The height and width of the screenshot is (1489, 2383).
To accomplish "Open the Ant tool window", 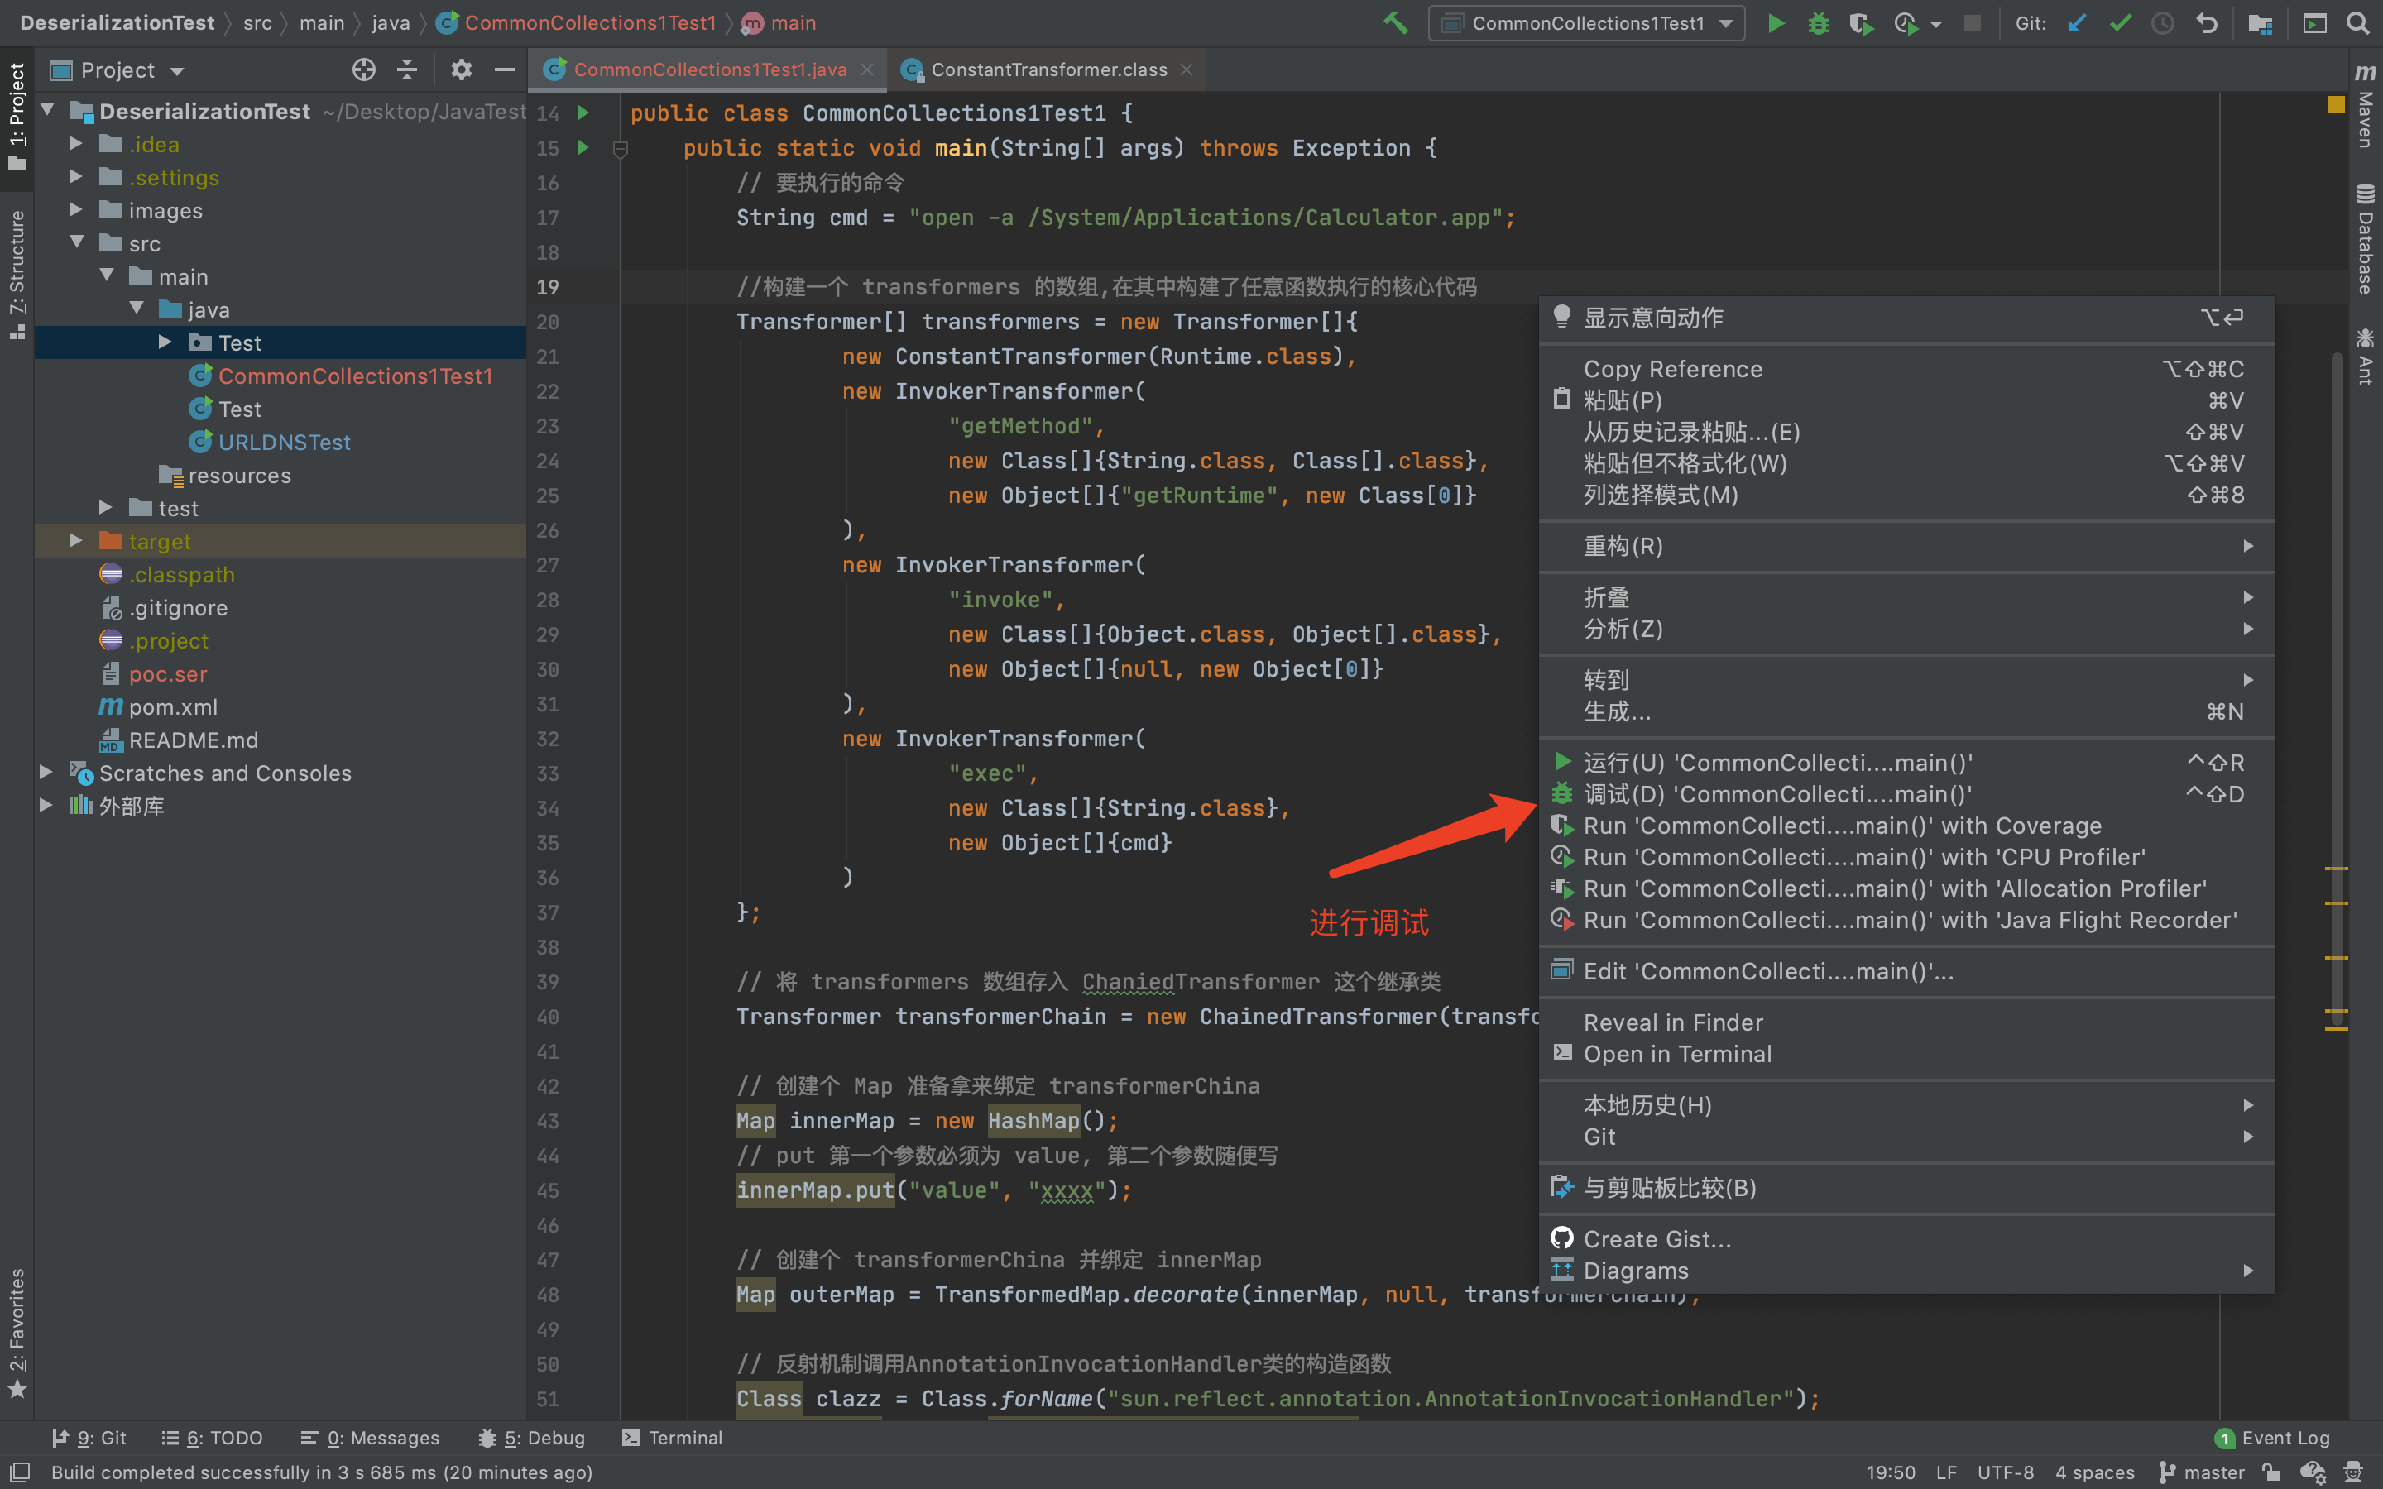I will [2364, 356].
